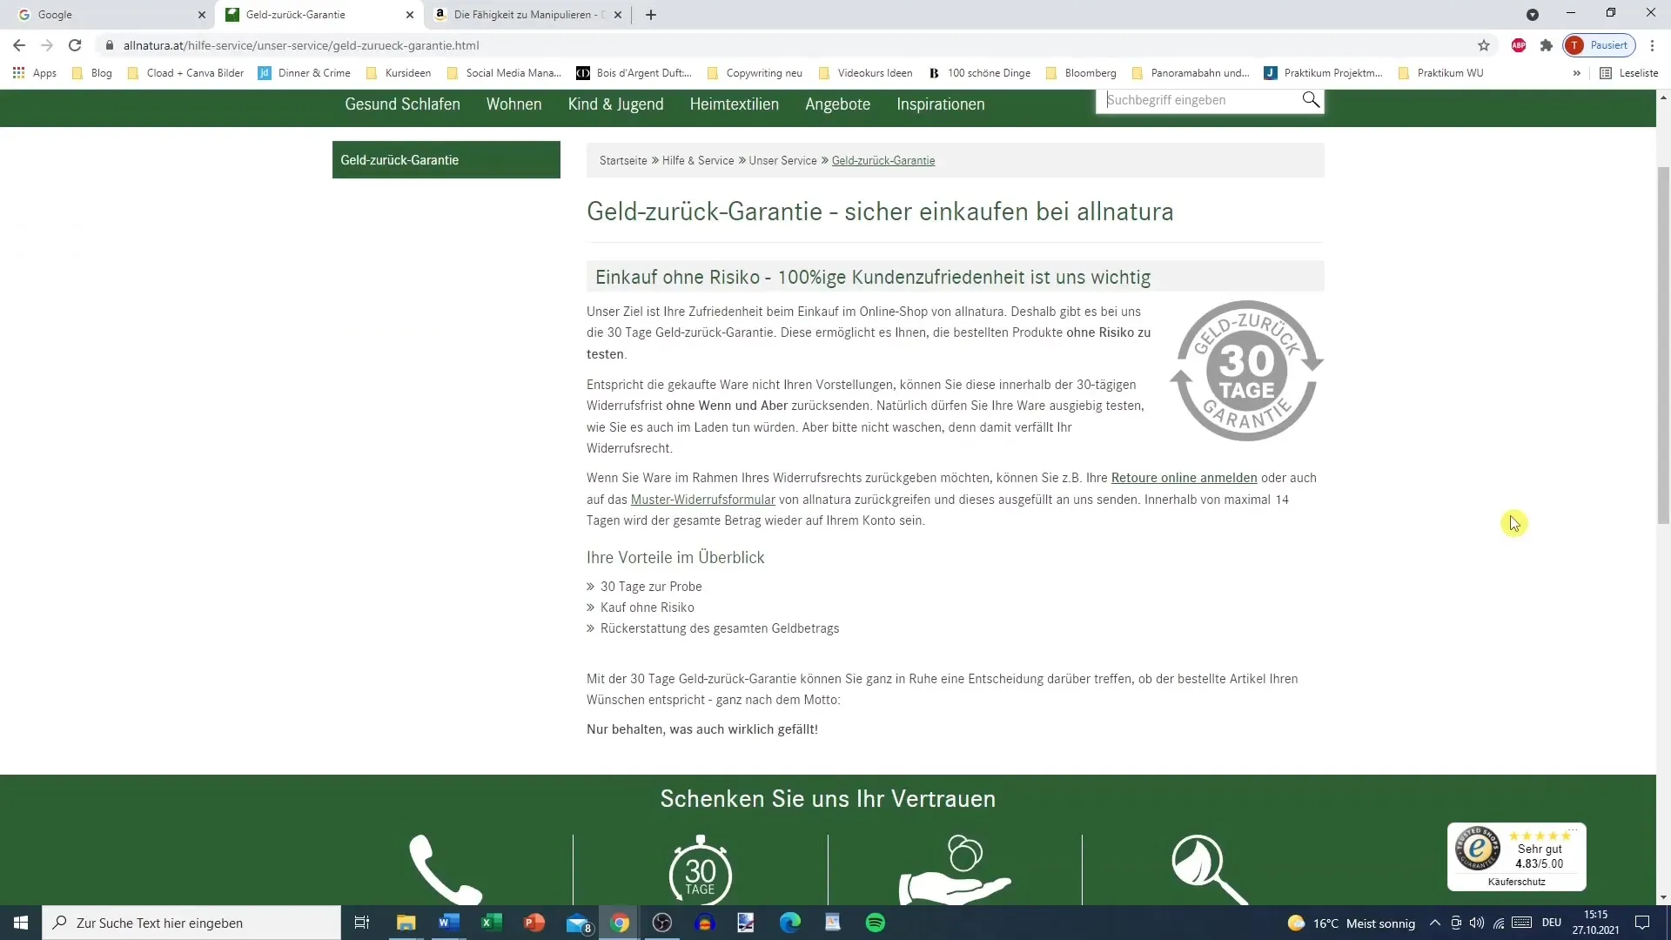Open the volume control in tray
The width and height of the screenshot is (1671, 940).
point(1477,923)
